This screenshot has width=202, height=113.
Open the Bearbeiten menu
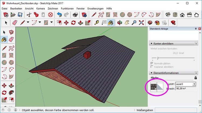pos(16,9)
